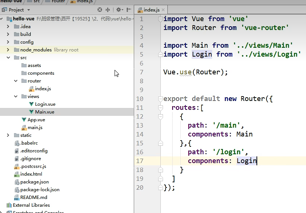Select .babelrc file
The image size is (306, 213).
click(x=29, y=143)
